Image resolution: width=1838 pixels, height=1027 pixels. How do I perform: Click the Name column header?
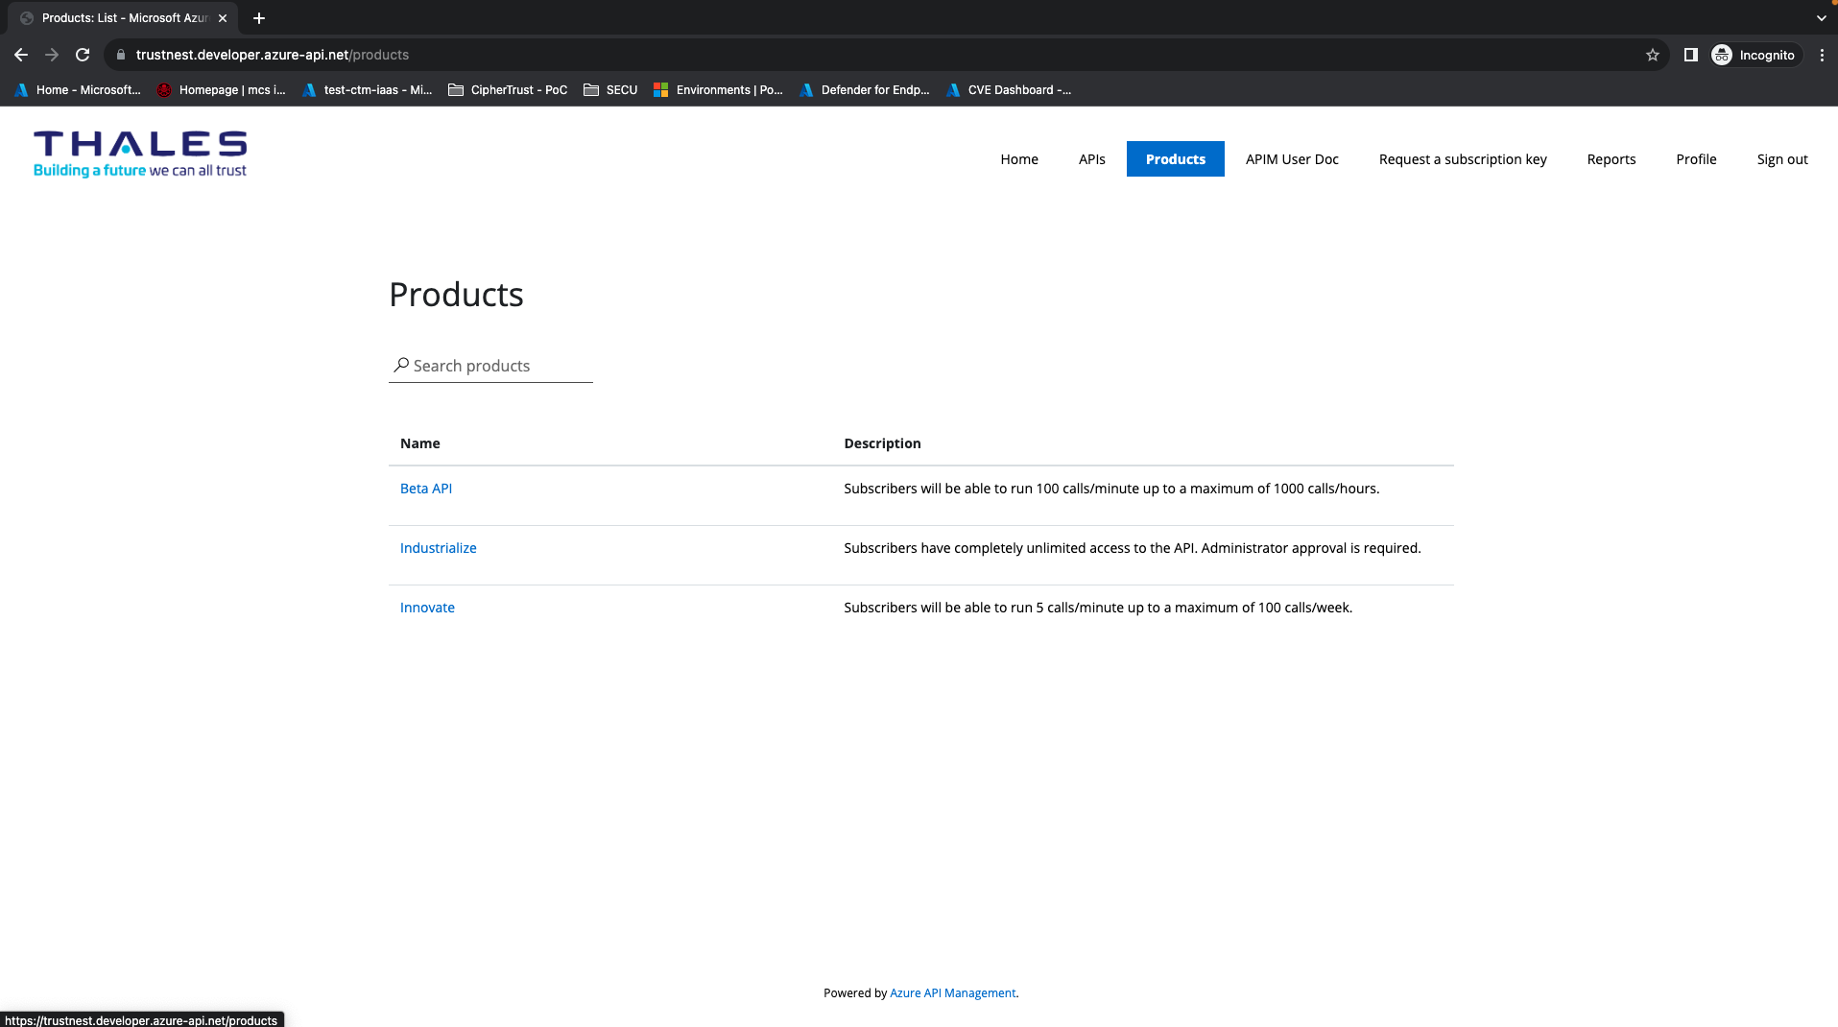click(x=419, y=443)
